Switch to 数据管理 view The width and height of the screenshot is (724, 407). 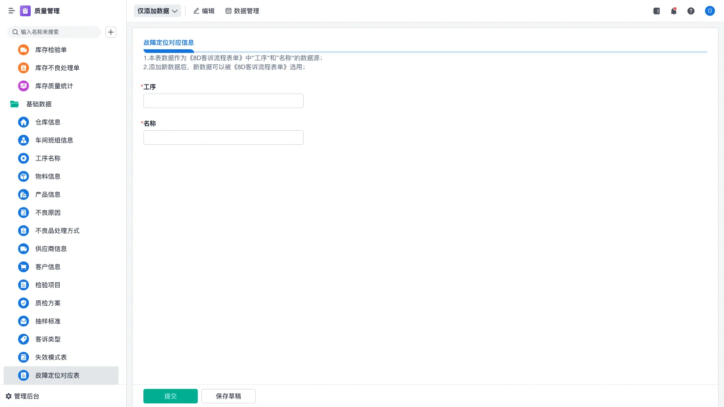pyautogui.click(x=243, y=11)
